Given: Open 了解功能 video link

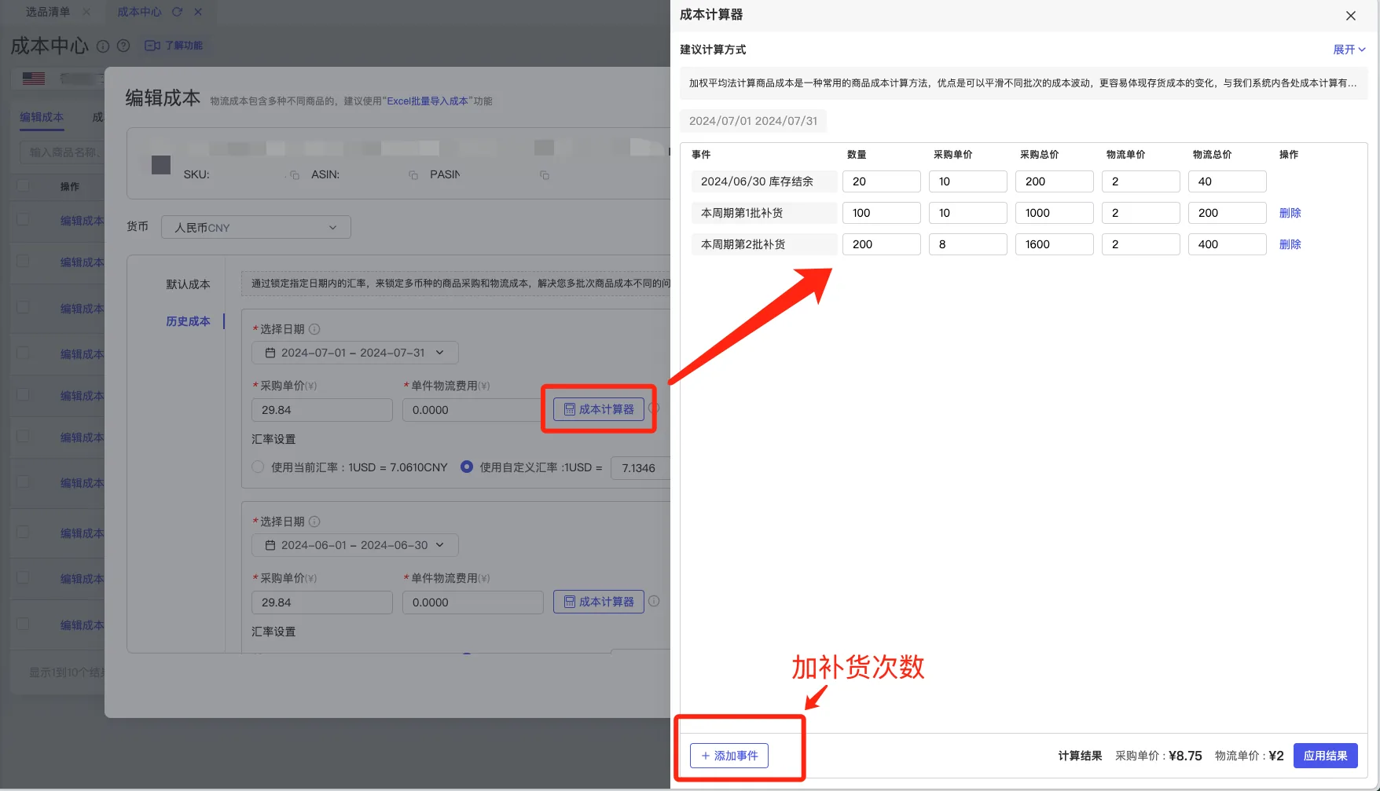Looking at the screenshot, I should (174, 46).
